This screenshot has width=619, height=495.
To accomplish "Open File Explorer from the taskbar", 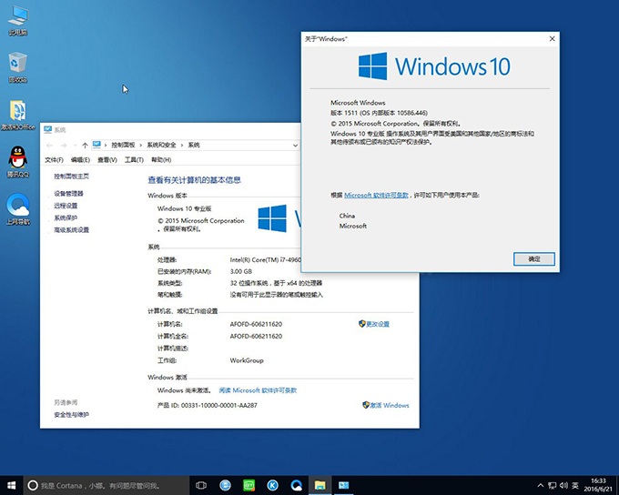I will [x=320, y=486].
